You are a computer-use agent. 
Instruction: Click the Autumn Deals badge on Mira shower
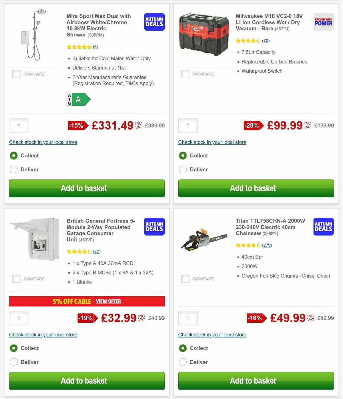154,21
